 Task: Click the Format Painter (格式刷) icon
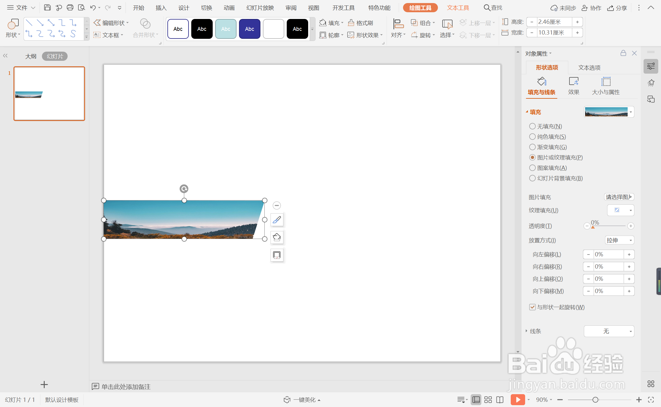click(351, 23)
